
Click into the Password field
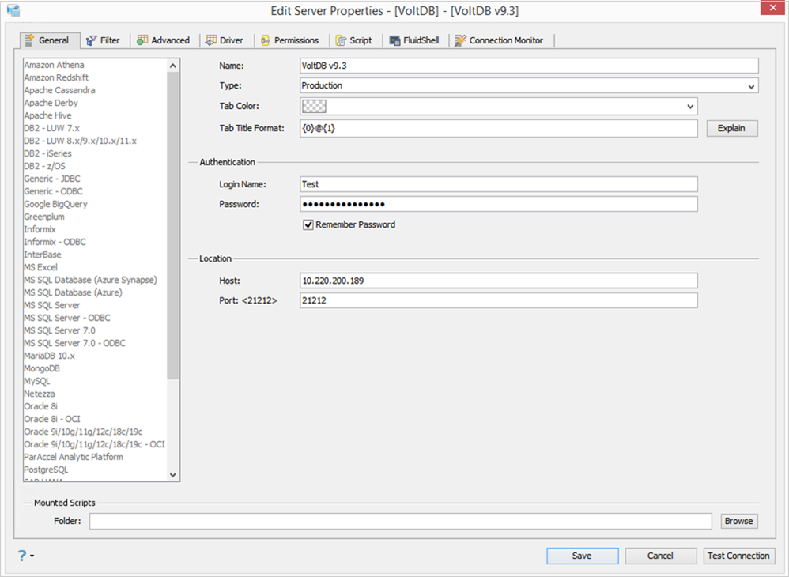[499, 204]
